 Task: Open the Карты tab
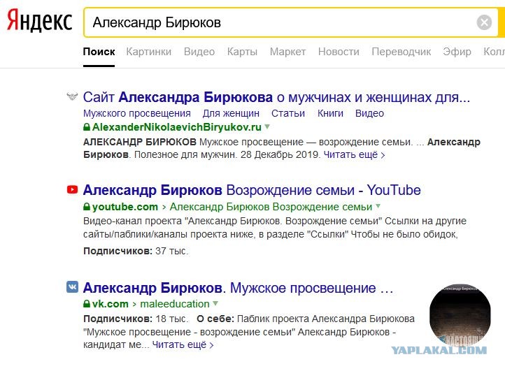pos(242,52)
